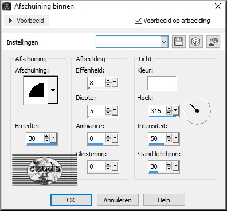Increase Glinstering value with up arrow

click(108, 164)
